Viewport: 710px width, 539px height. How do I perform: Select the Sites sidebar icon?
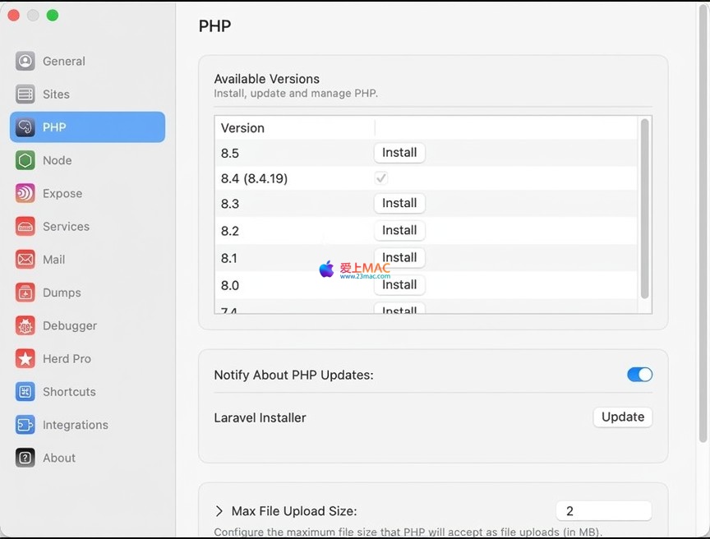(25, 94)
